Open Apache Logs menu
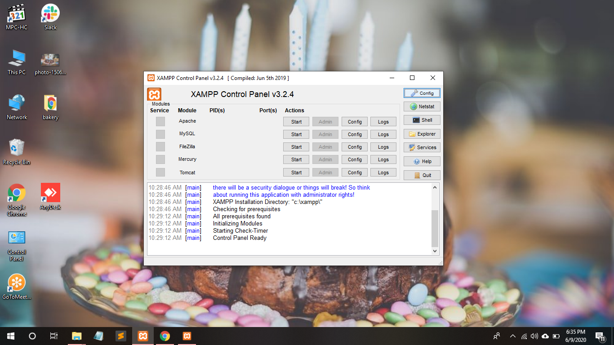 point(383,122)
